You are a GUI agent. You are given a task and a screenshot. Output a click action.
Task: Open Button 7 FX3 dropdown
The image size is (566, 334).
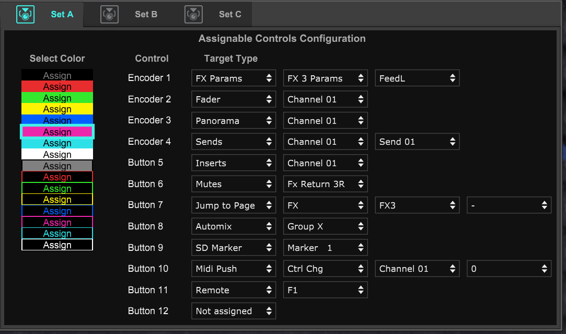(417, 205)
